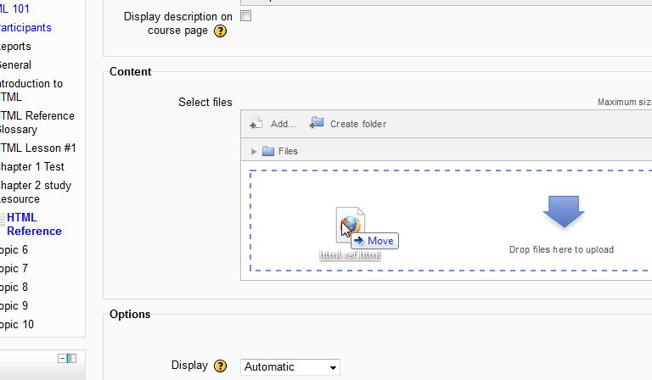Open help icon next to Display option
Screen dimensions: 652x380
point(220,366)
